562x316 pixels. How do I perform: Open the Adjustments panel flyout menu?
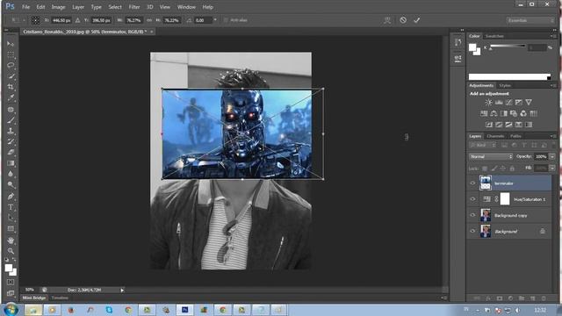(x=552, y=86)
